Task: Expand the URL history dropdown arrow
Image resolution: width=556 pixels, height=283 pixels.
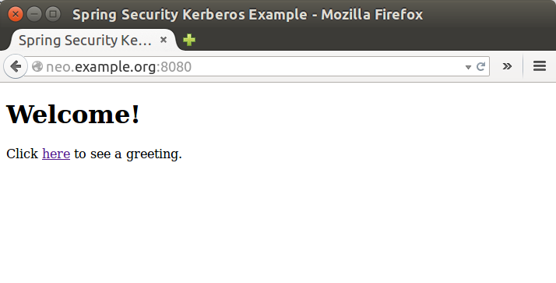Action: click(x=468, y=67)
